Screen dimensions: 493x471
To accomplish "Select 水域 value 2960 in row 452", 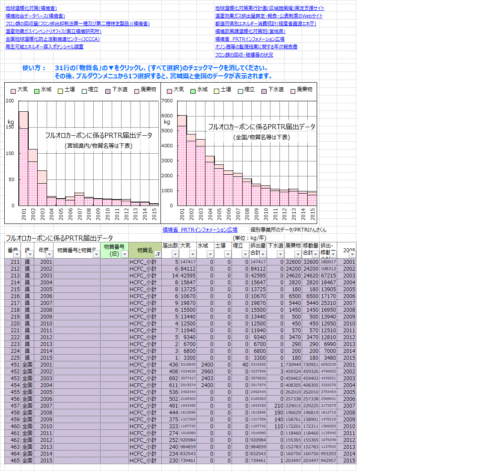I will pos(205,372).
